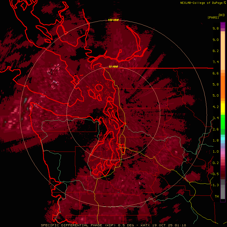Click the 0.2 scale value
Image resolution: width=227 pixels, height=227 pixels.
click(216, 163)
